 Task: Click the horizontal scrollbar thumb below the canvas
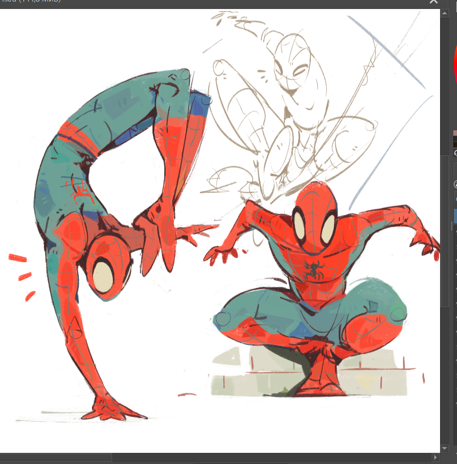56,458
